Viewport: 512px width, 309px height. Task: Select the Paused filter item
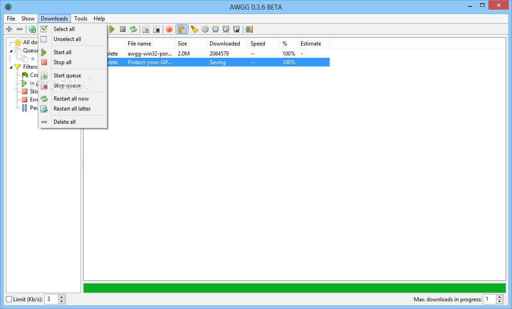(x=30, y=107)
